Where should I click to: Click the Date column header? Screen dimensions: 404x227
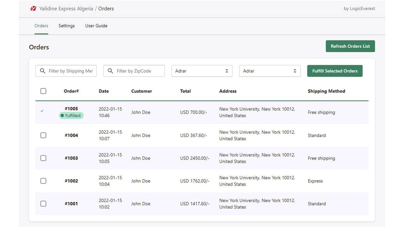[104, 91]
